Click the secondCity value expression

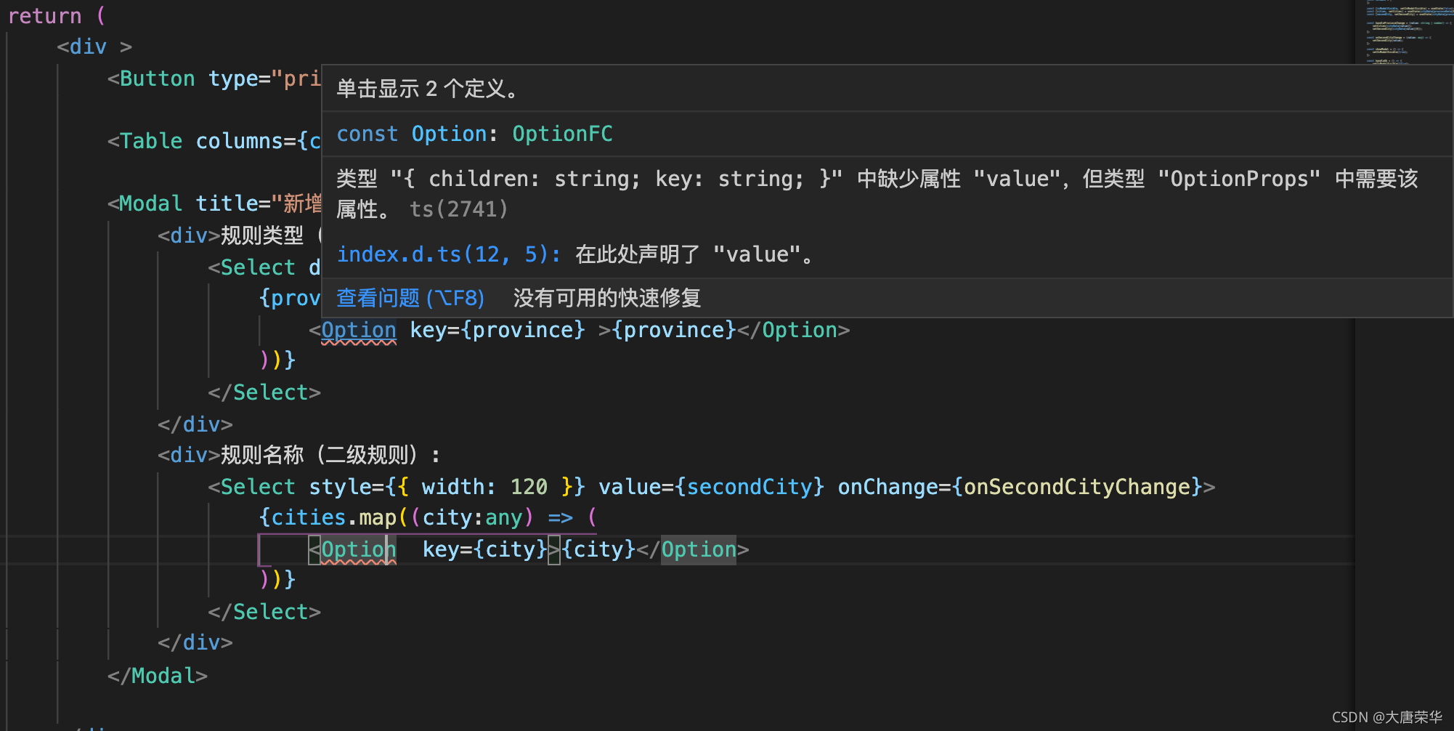point(749,487)
